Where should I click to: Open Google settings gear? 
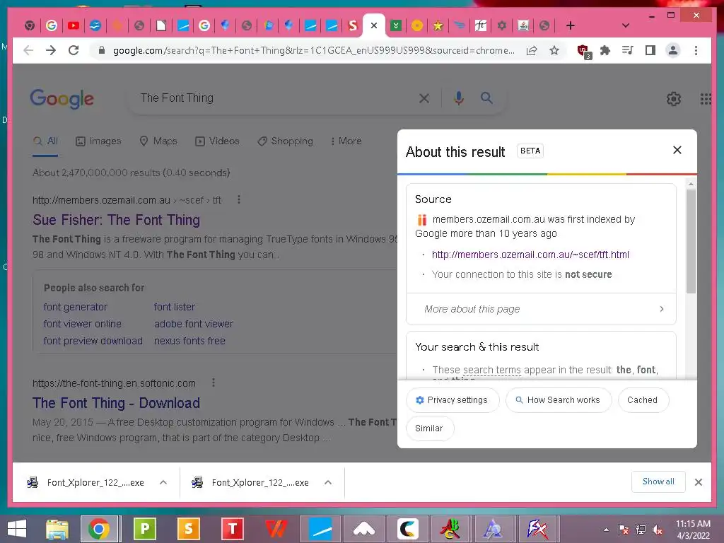point(674,99)
